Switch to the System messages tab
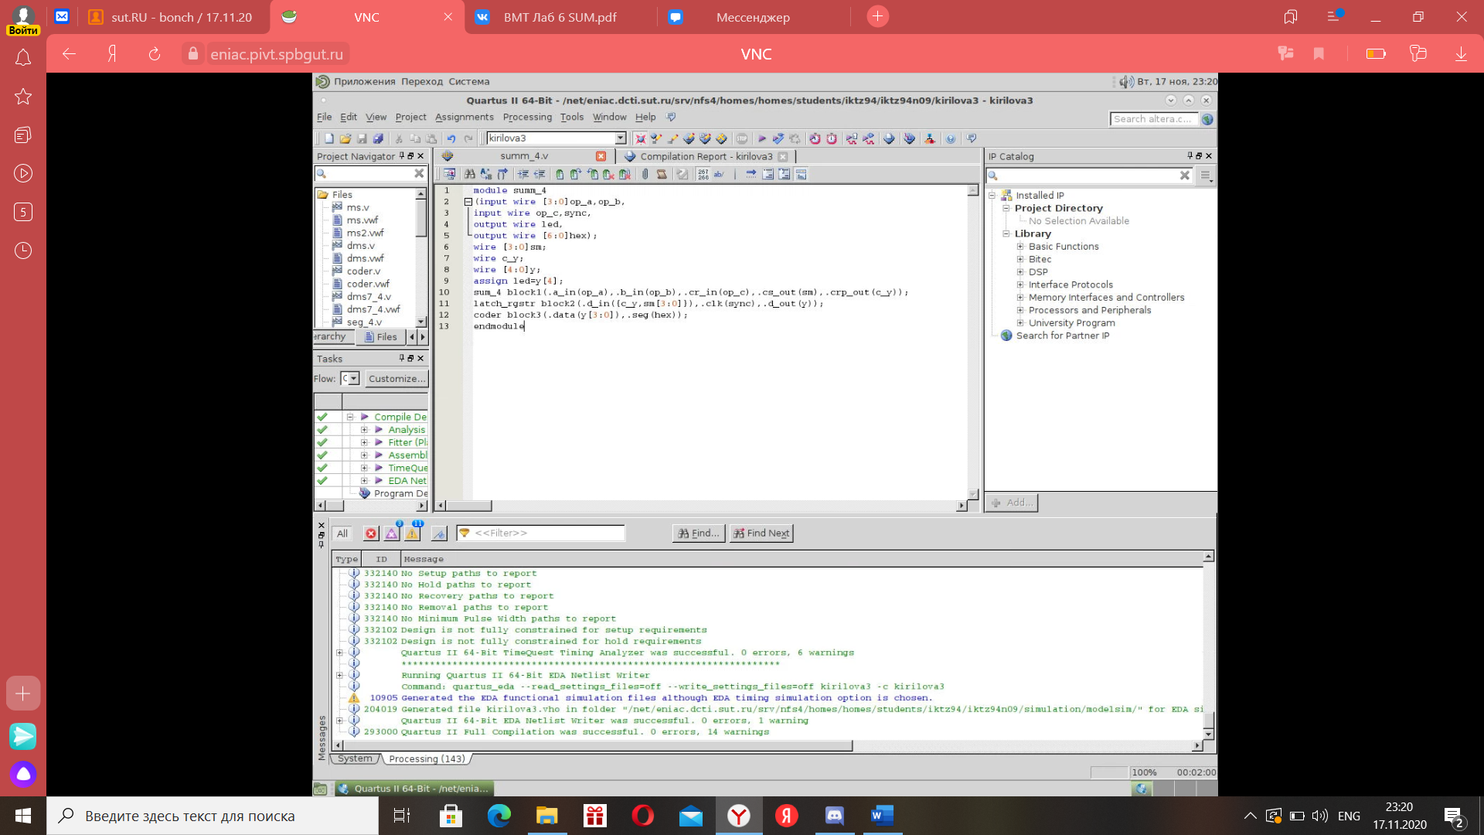 point(355,758)
